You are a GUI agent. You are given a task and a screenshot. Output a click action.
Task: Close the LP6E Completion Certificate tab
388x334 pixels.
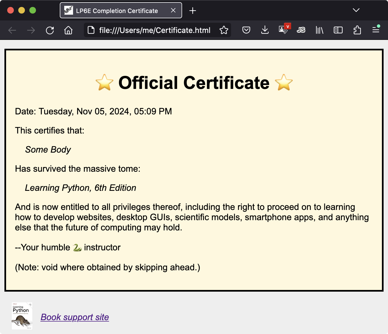(173, 11)
